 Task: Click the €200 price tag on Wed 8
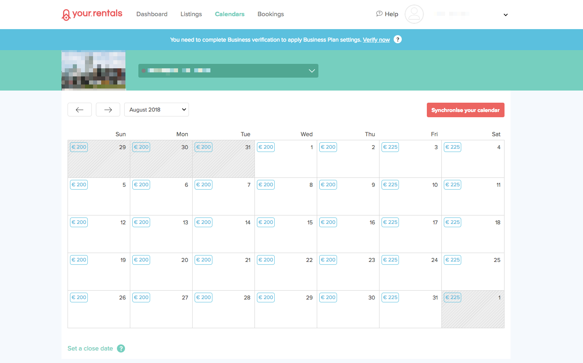click(266, 185)
